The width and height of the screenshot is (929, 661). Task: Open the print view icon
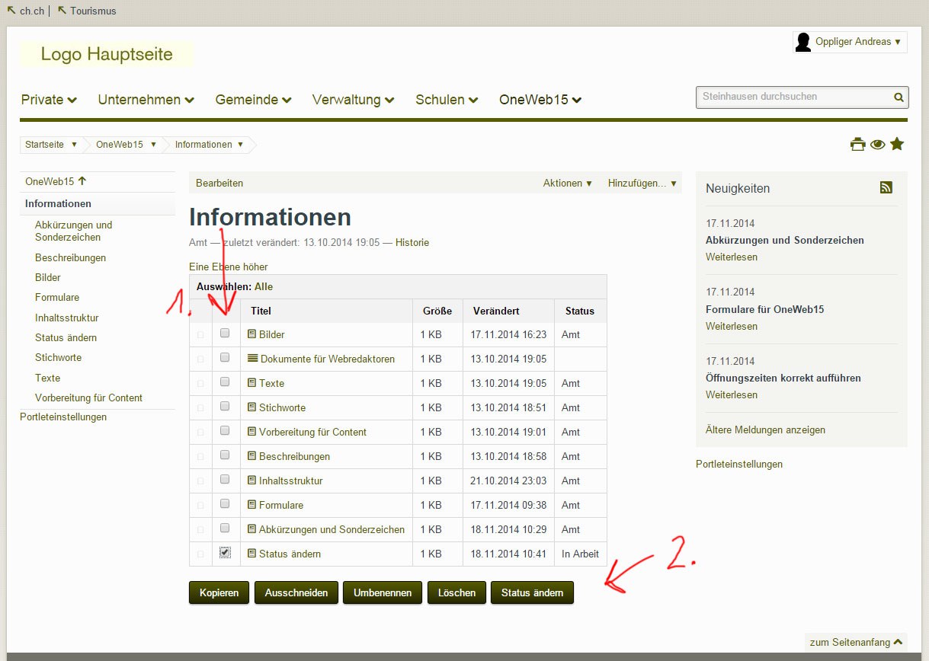(857, 143)
